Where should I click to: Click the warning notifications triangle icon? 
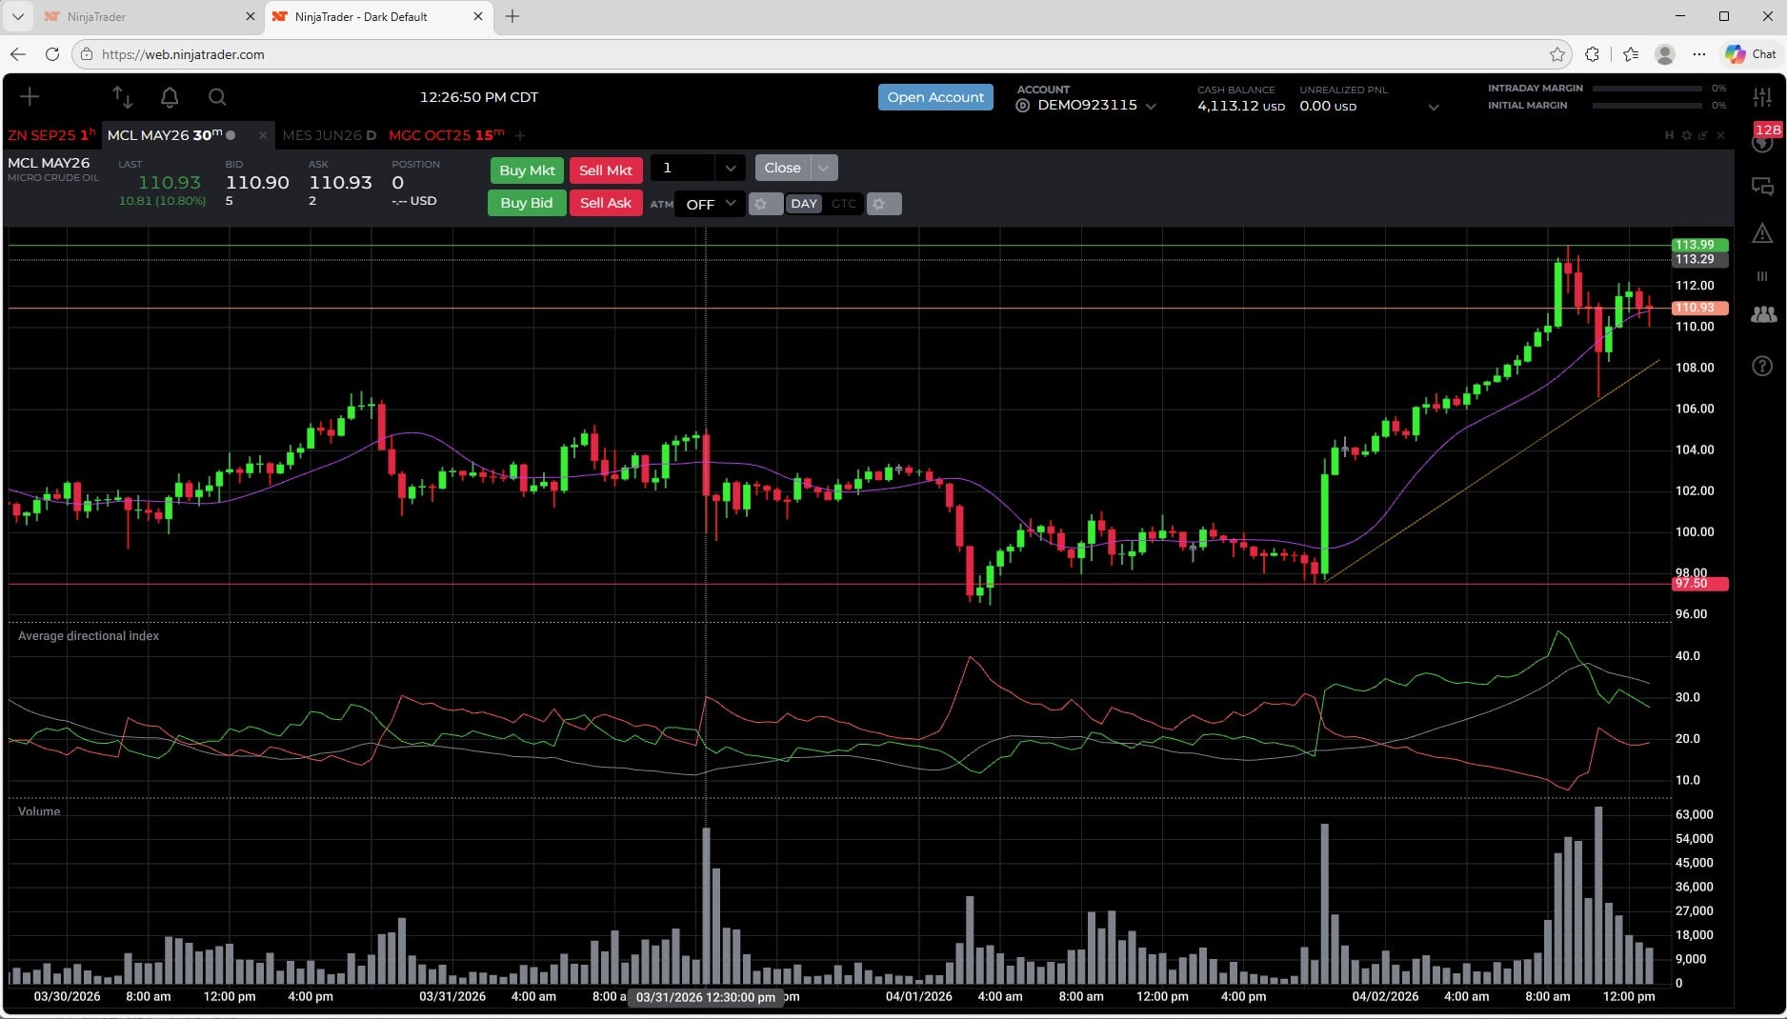pyautogui.click(x=1763, y=233)
